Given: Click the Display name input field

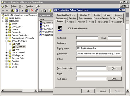Looking at the screenshot, I should 99,49.
